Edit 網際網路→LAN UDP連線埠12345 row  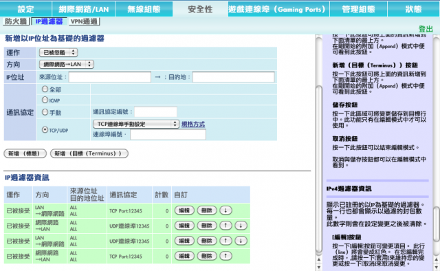(184, 226)
